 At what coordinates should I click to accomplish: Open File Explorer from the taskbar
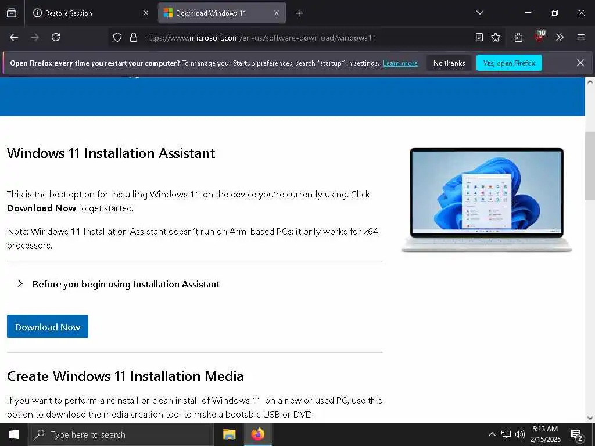229,434
